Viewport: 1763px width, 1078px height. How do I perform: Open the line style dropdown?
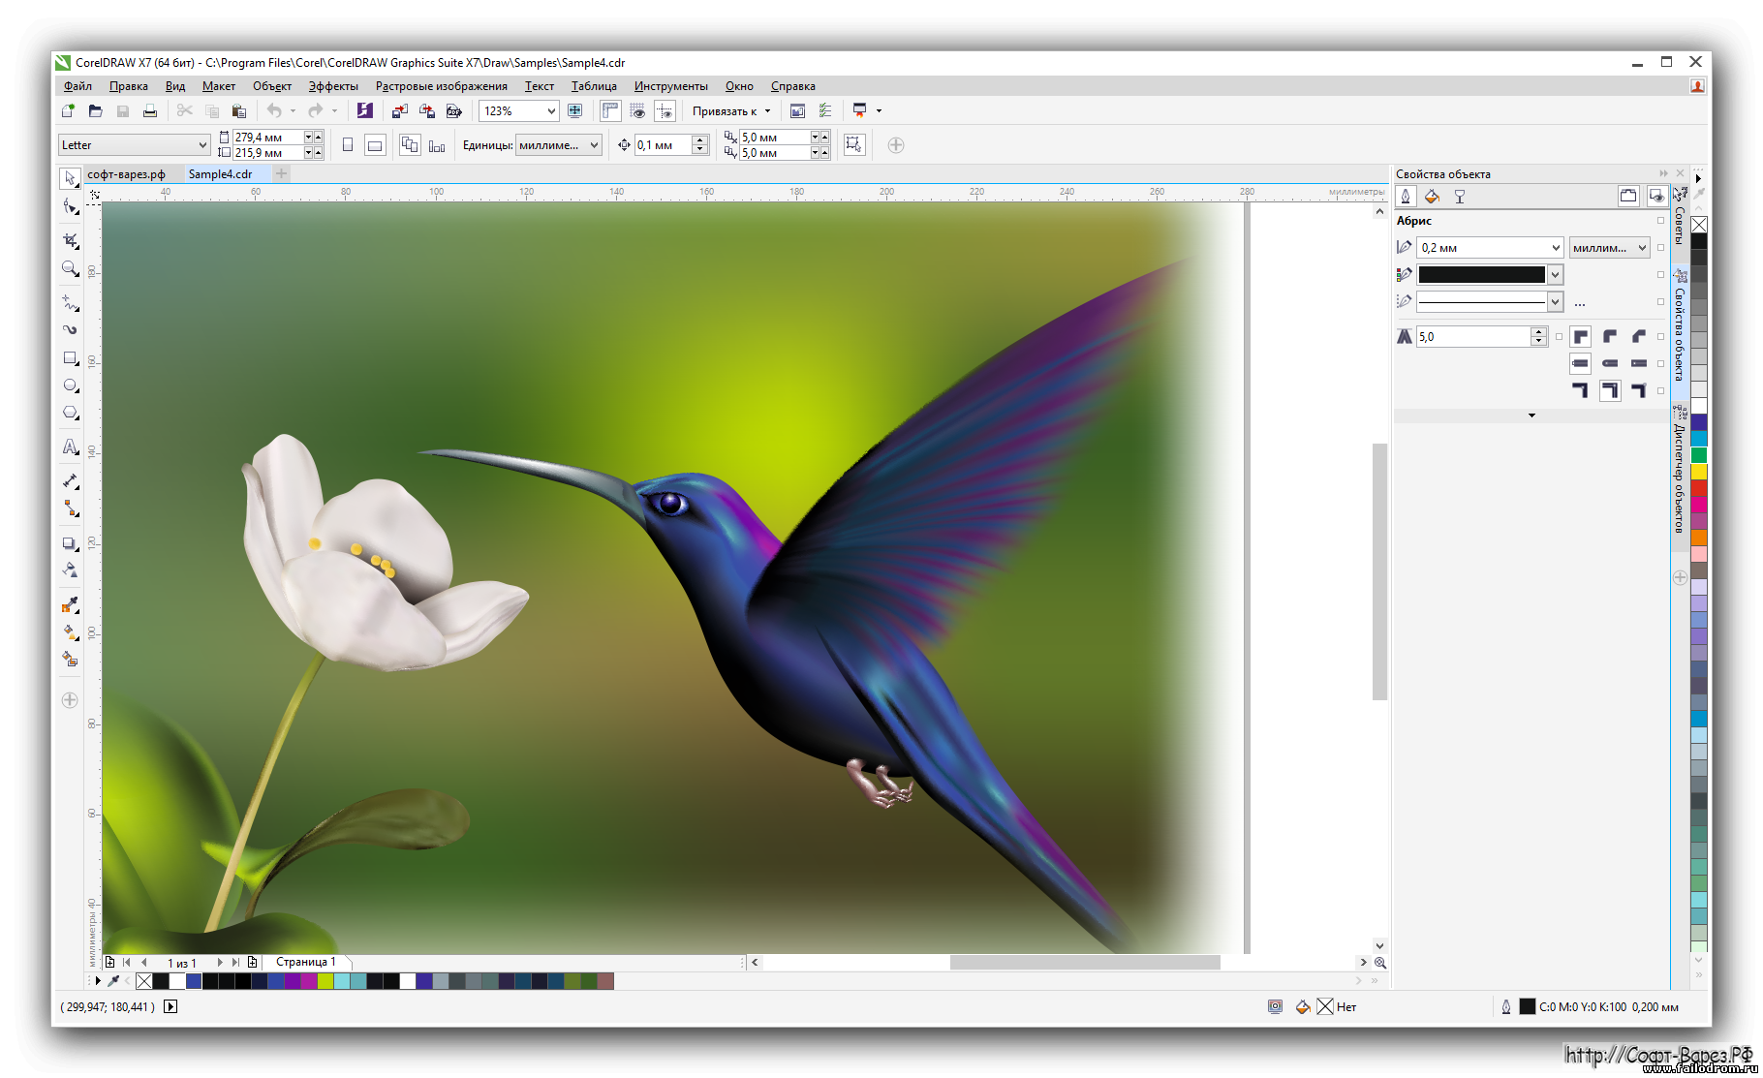click(1555, 302)
